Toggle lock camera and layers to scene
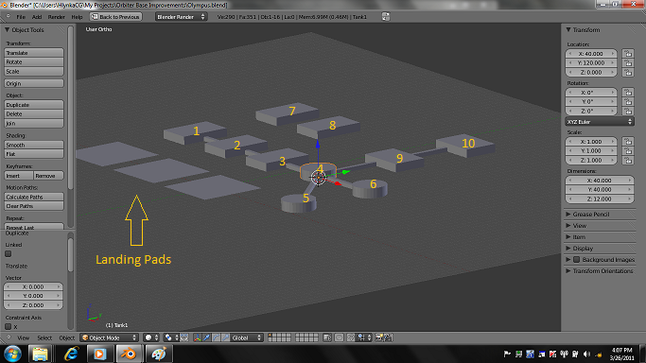Screen dimensions: 646x363 pos(327,337)
